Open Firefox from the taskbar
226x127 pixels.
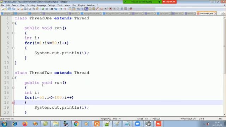pyautogui.click(x=25, y=124)
